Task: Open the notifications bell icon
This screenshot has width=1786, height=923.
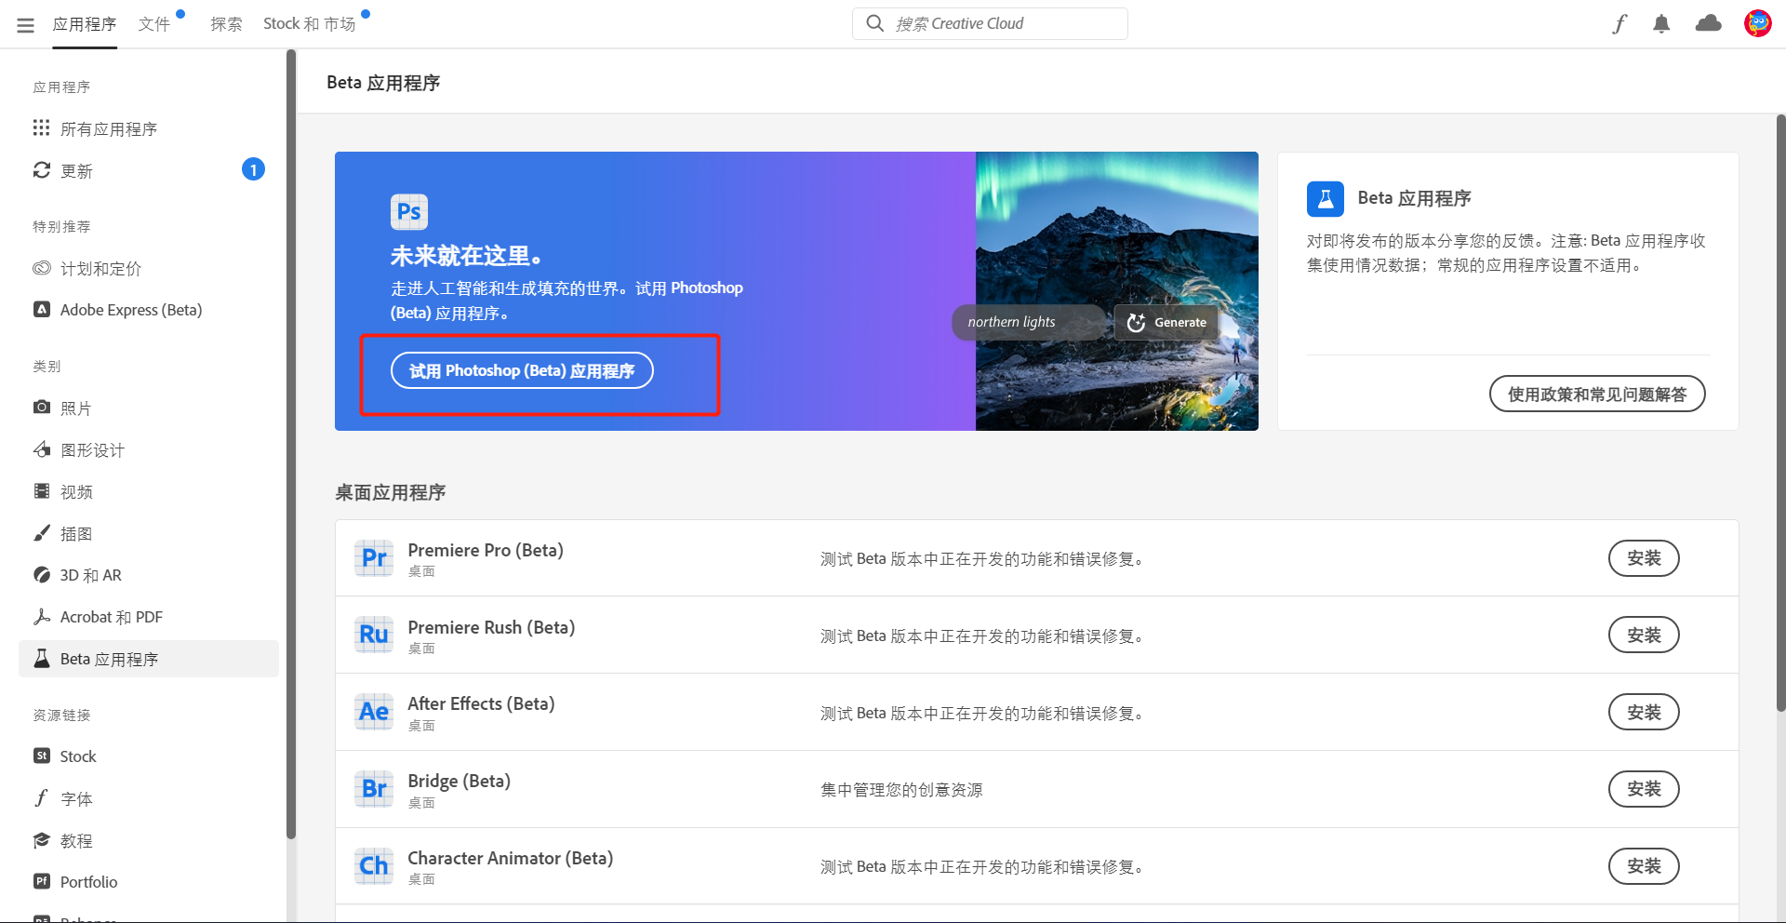Action: (x=1661, y=24)
